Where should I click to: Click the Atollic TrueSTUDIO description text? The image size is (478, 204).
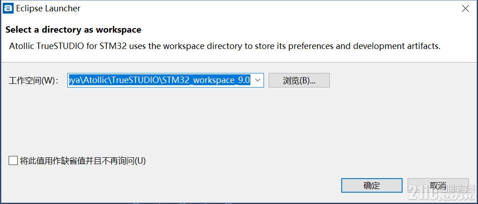(225, 46)
